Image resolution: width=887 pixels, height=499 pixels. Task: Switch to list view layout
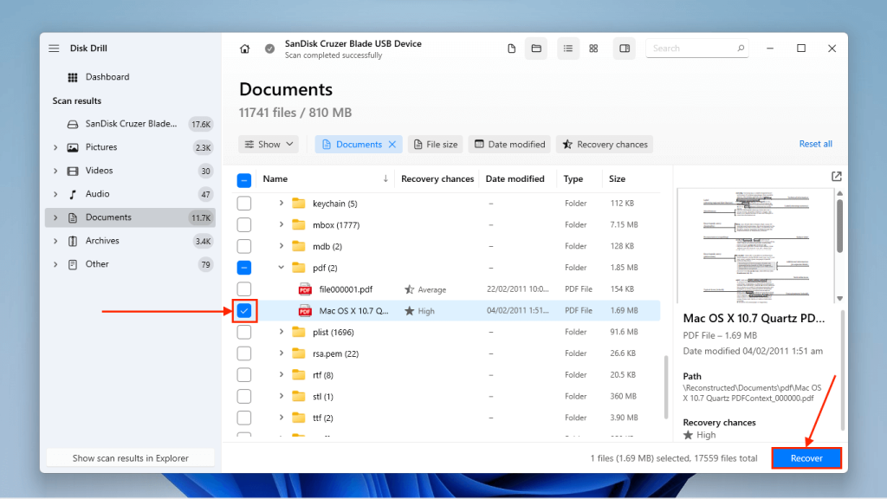(x=568, y=48)
